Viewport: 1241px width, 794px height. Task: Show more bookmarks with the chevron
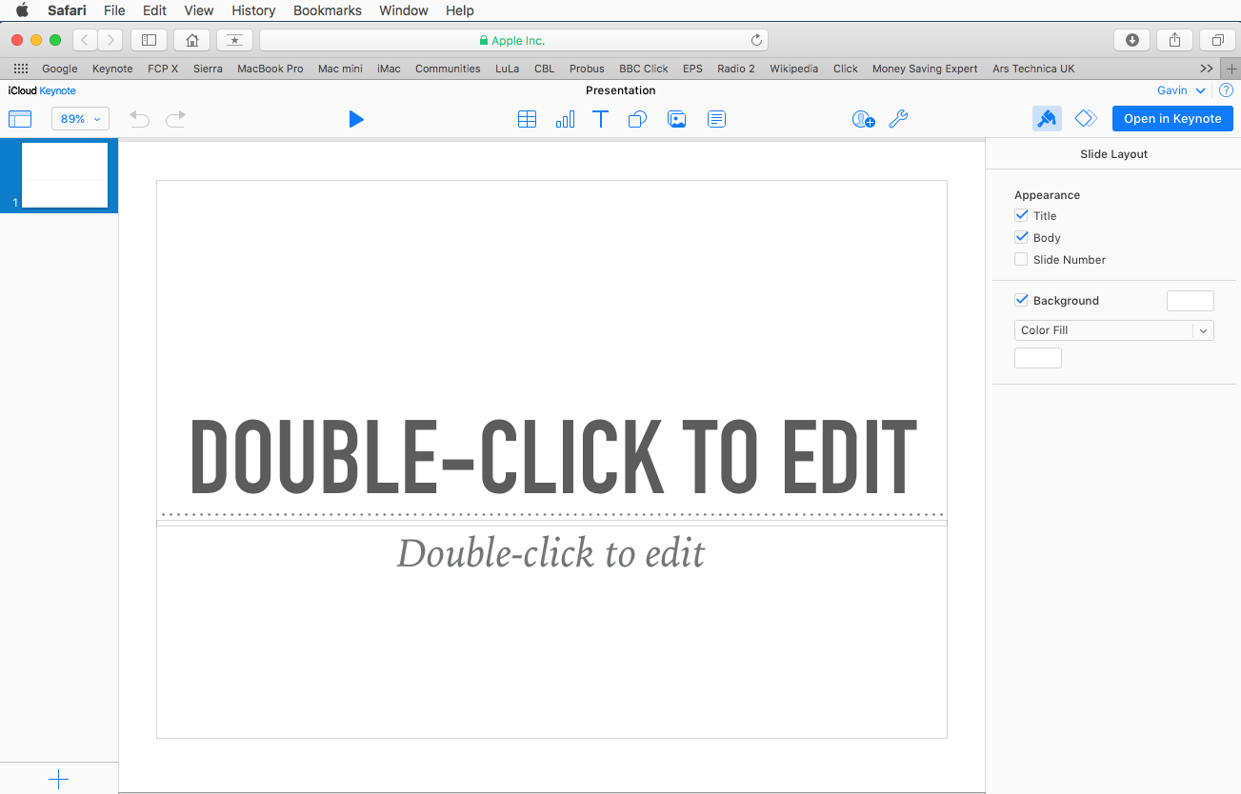1207,69
